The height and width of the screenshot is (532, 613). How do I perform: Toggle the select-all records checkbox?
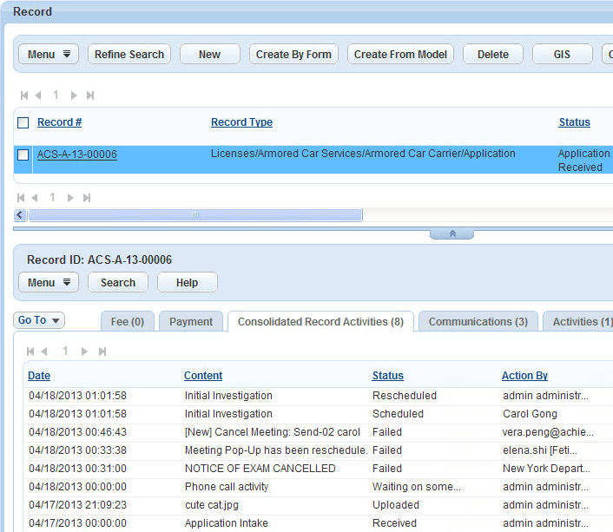[23, 123]
